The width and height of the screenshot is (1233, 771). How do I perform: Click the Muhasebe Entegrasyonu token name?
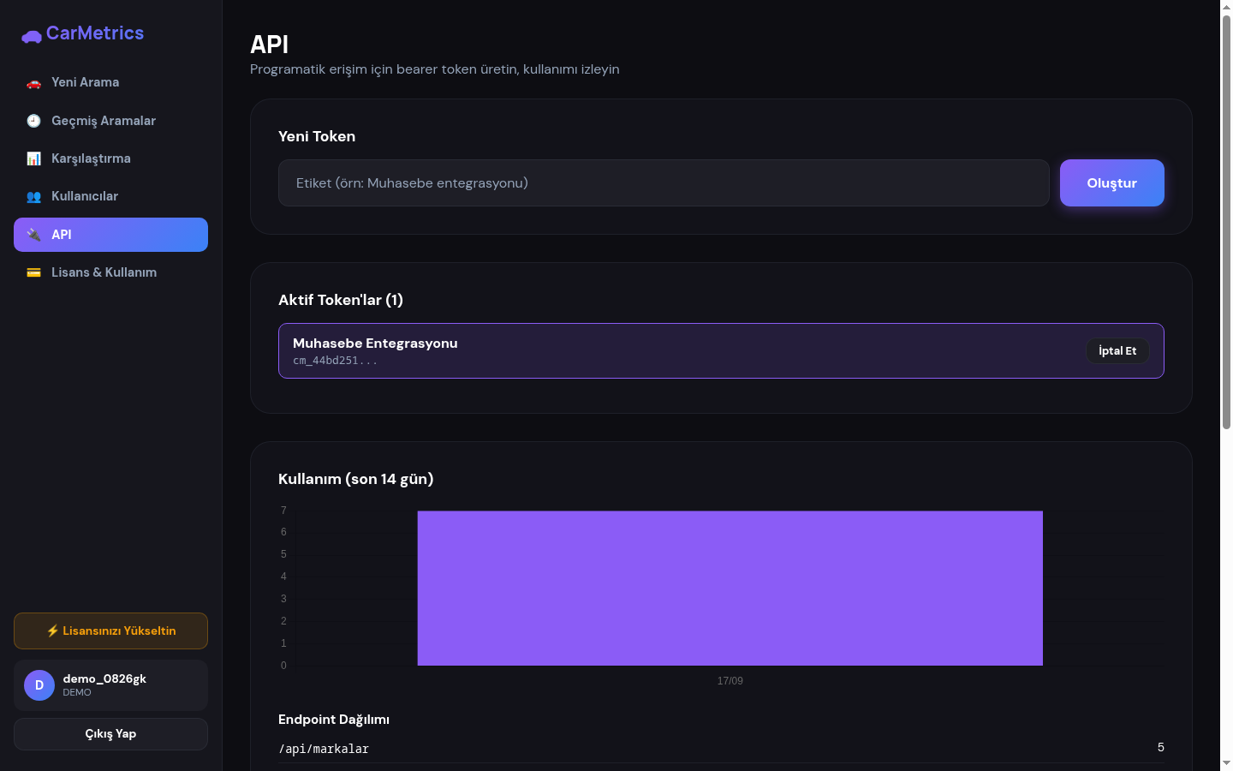coord(375,343)
